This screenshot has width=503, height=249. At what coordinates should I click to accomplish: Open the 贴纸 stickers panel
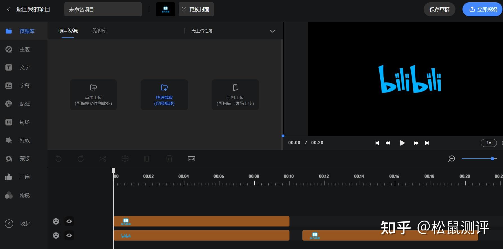click(24, 104)
